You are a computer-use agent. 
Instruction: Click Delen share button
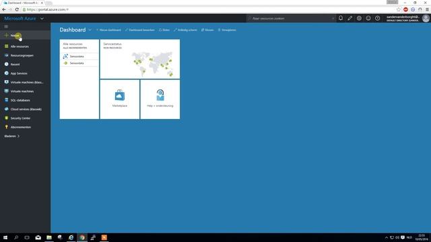(164, 30)
